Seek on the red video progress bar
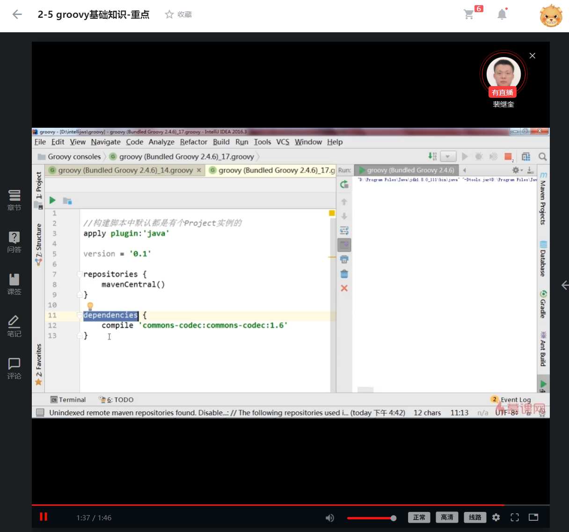 click(x=291, y=505)
